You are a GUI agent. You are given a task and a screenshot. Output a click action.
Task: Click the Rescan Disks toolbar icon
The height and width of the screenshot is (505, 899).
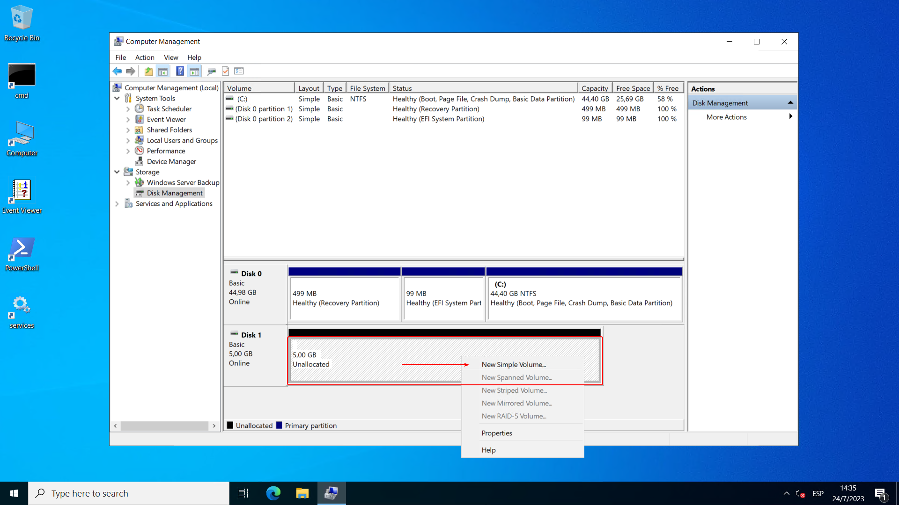pos(212,71)
